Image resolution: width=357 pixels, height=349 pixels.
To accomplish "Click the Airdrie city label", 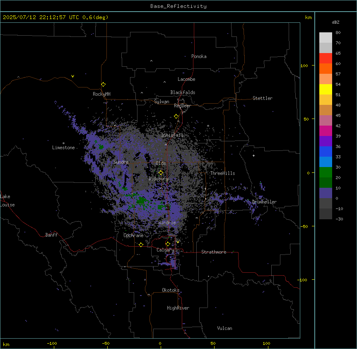I will coord(167,223).
